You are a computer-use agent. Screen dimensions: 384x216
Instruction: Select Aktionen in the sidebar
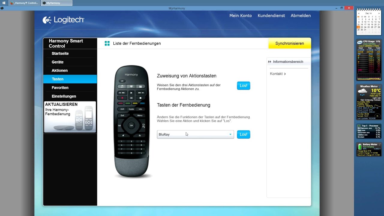point(70,70)
